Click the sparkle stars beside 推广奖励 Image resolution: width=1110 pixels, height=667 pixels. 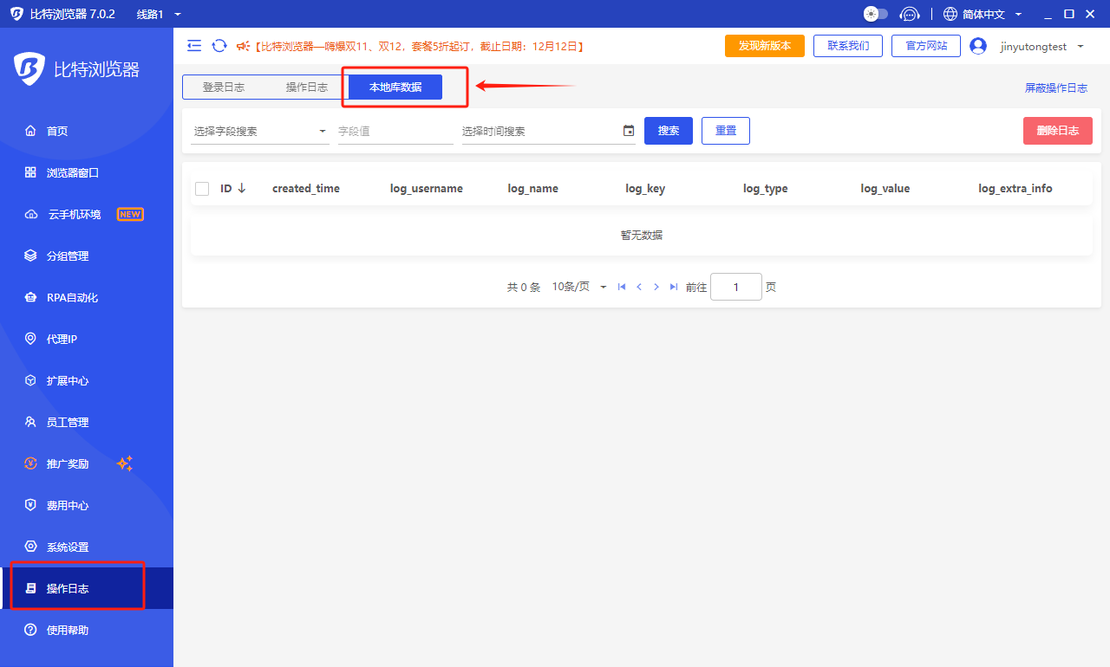click(x=125, y=463)
